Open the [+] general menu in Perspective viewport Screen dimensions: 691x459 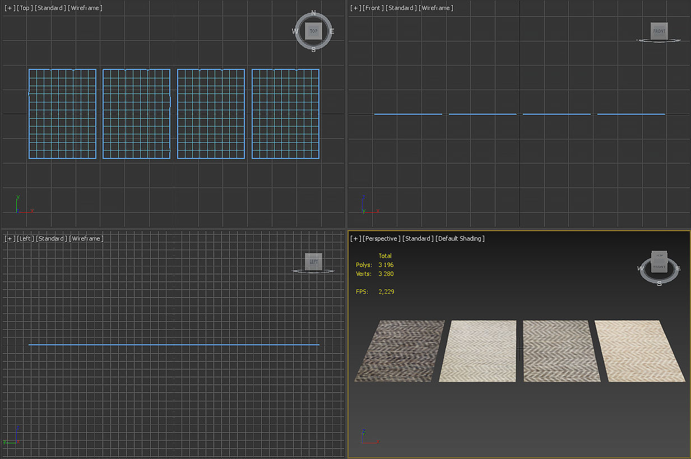(x=355, y=238)
